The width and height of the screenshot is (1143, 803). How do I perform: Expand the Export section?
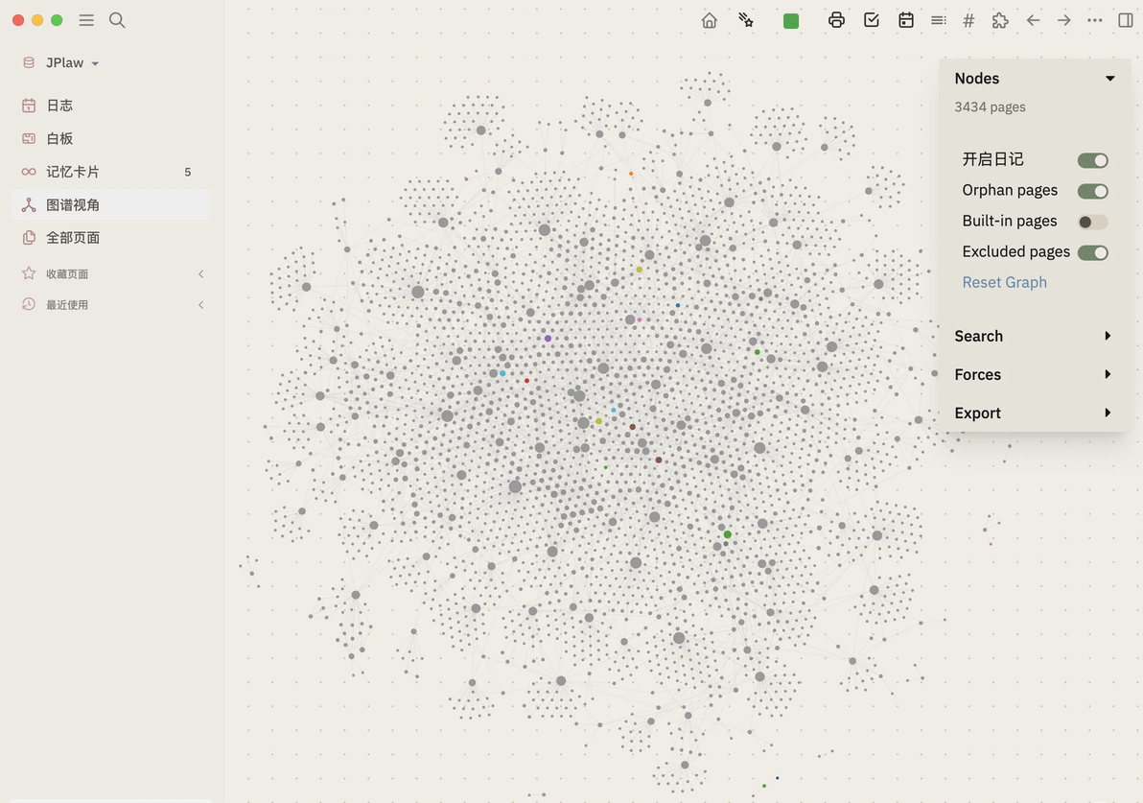coord(1035,413)
